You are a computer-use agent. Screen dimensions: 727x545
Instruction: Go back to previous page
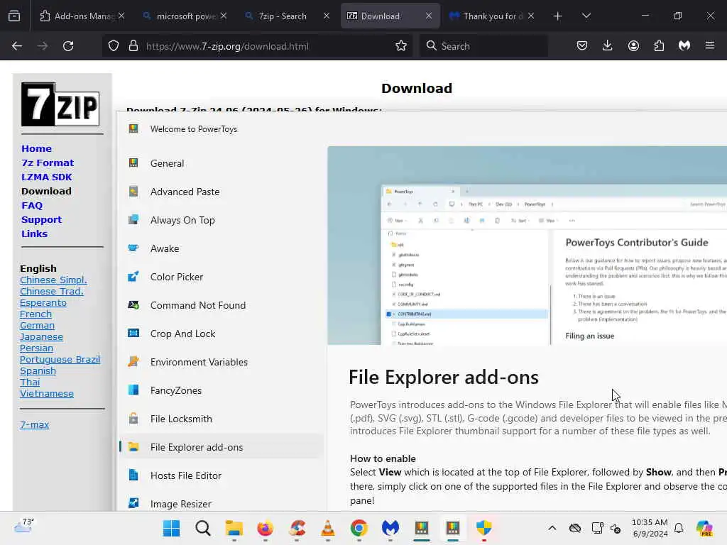(x=17, y=46)
